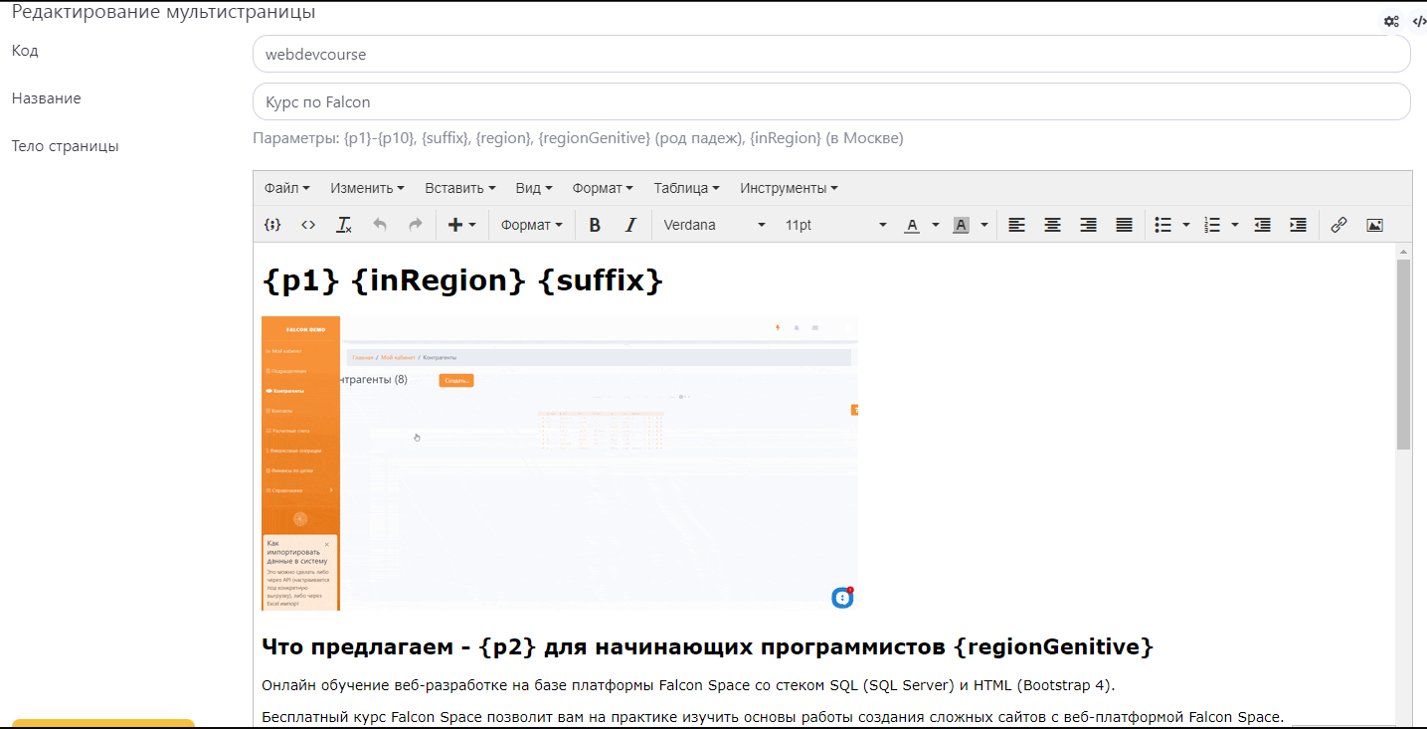
Task: Toggle italic formatting
Action: [x=630, y=225]
